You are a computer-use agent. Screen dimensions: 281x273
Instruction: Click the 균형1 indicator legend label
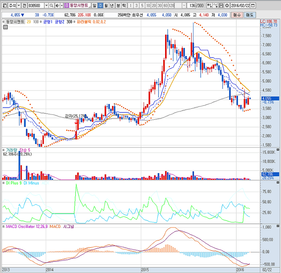click(x=48, y=22)
